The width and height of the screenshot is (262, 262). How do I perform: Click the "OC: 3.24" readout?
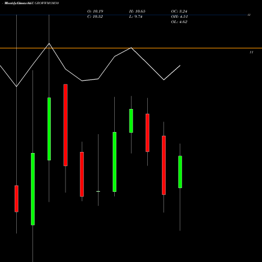tap(179, 12)
